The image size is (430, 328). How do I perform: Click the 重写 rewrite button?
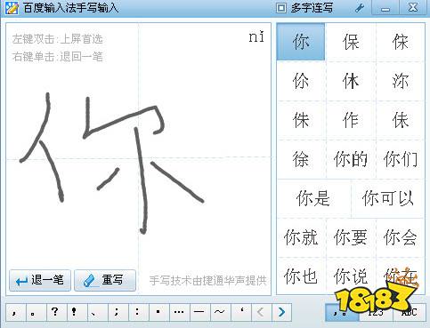(x=105, y=280)
